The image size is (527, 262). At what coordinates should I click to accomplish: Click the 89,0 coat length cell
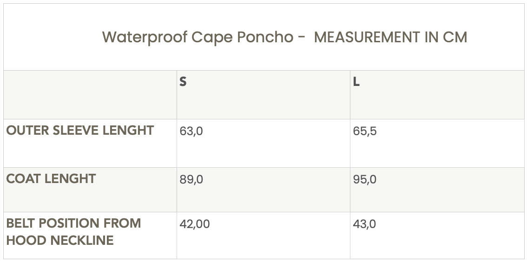(191, 179)
